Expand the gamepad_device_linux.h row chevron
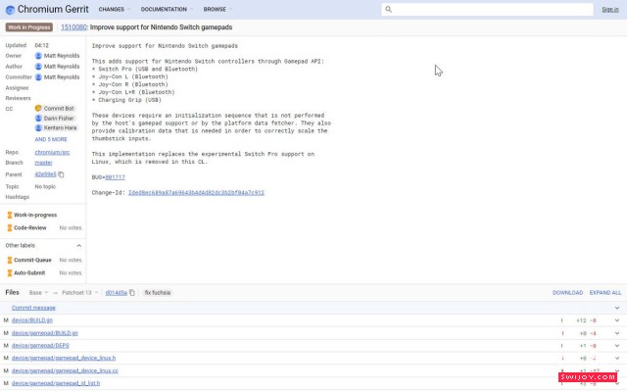627x392 pixels. pos(617,358)
